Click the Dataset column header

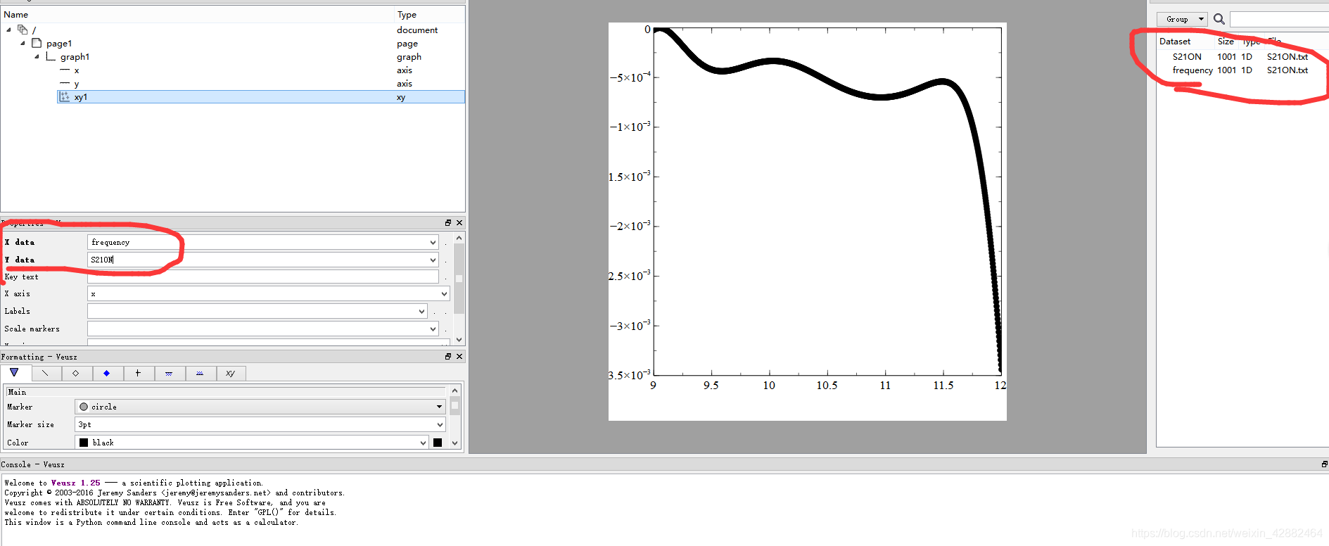tap(1175, 41)
